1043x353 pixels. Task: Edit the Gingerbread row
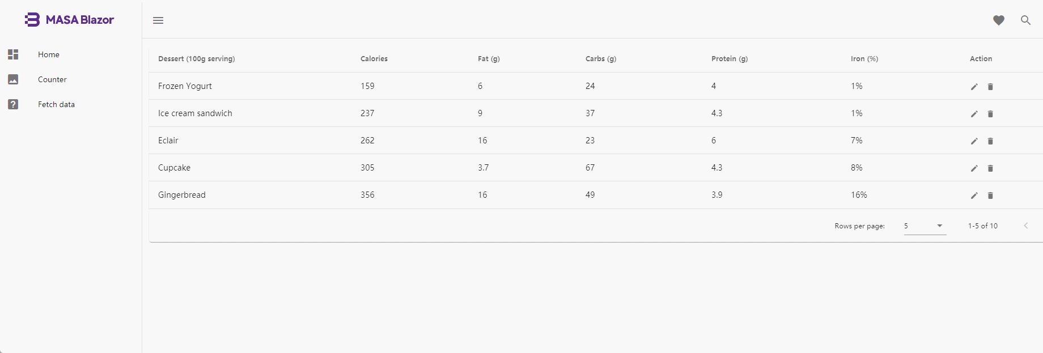974,195
